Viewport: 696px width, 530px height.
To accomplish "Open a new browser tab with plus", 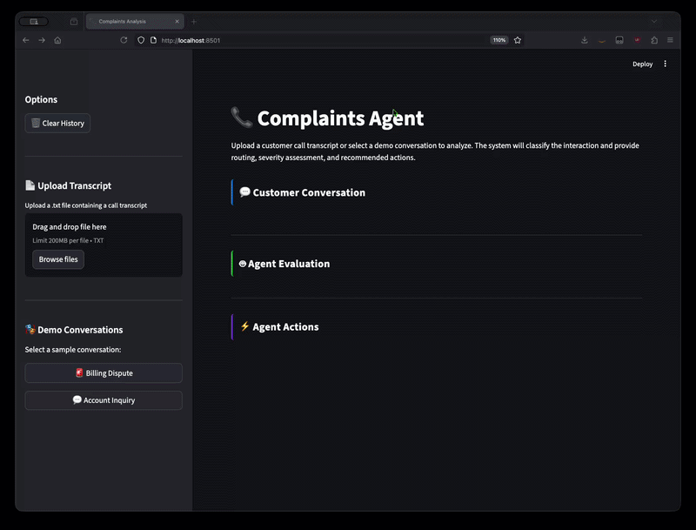I will click(193, 21).
